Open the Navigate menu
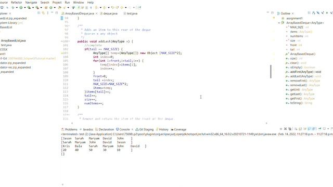Viewport: 333px width, 187px height. point(31,3)
